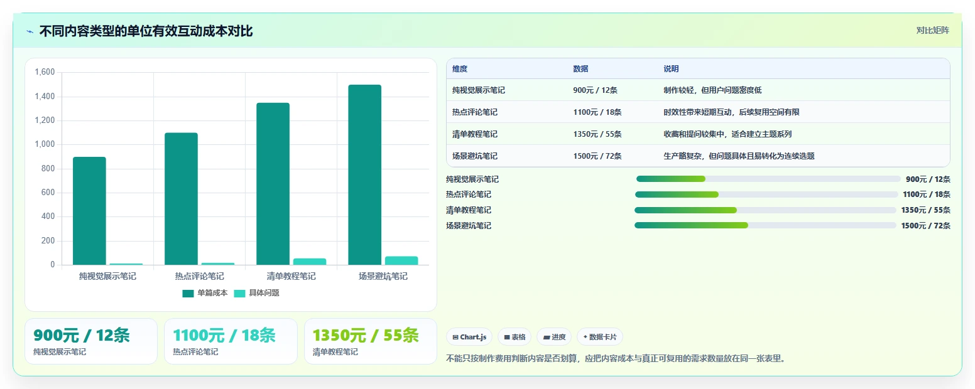Click the 1350元 / 55条 value right of progress bar
The width and height of the screenshot is (975, 389).
[926, 210]
